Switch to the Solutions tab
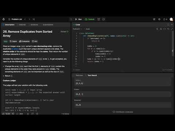 click(x=34, y=25)
